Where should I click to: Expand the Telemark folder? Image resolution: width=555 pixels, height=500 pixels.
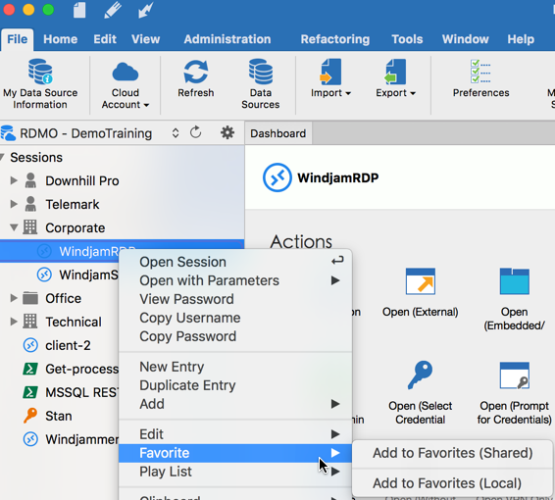14,204
